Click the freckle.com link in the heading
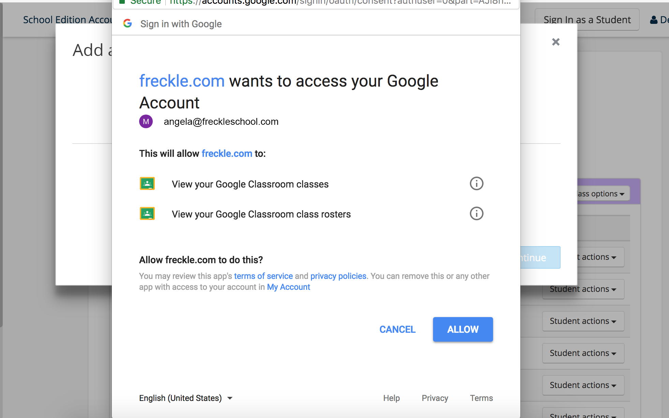Viewport: 669px width, 418px height. [x=182, y=81]
